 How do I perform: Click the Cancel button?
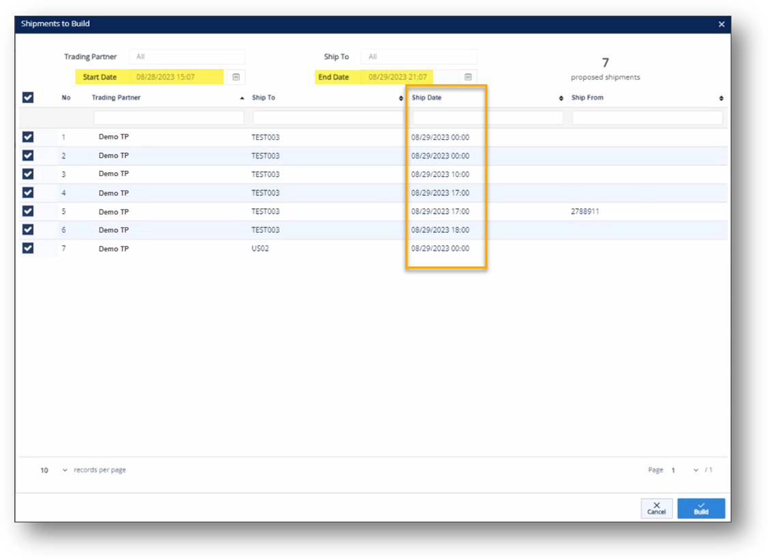(x=656, y=508)
